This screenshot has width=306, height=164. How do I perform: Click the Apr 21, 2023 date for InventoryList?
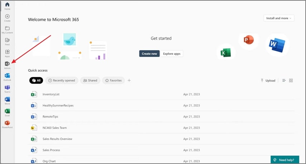tap(191, 94)
